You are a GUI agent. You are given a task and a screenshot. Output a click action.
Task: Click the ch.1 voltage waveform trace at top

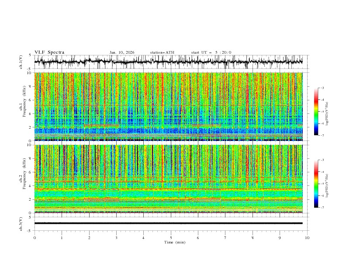point(168,62)
